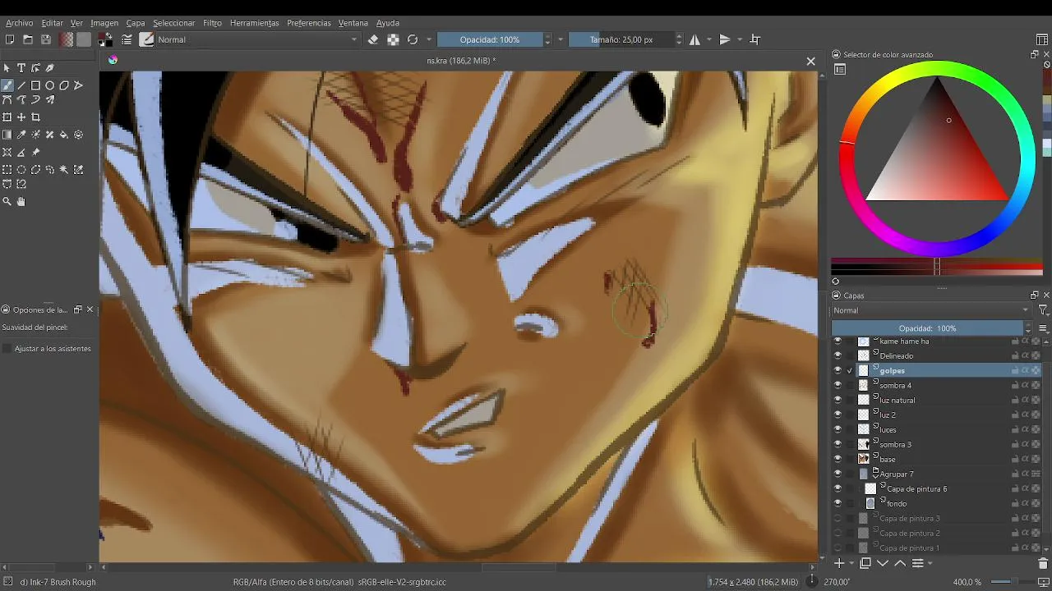Select the Calligraphy tool
Image resolution: width=1052 pixels, height=591 pixels.
[50, 68]
